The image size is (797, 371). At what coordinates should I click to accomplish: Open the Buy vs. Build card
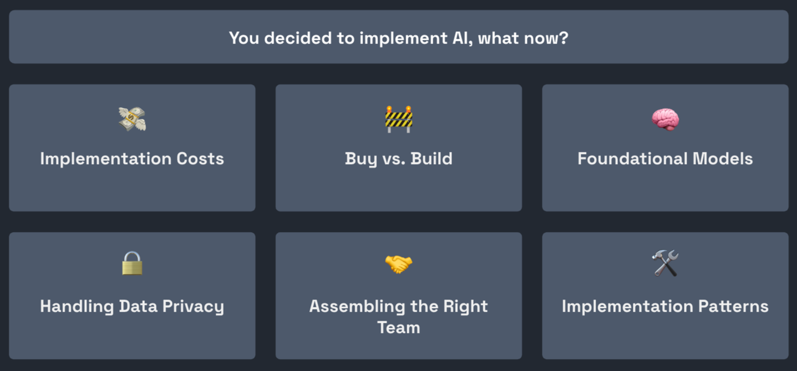[398, 190]
